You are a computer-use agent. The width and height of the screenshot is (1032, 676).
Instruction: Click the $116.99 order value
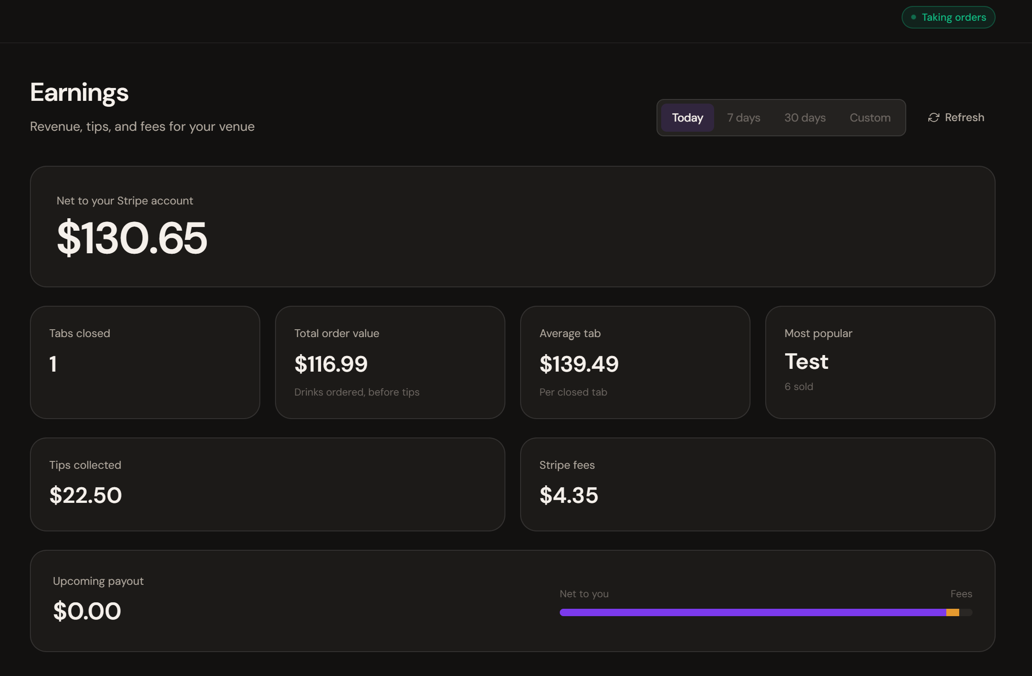(331, 364)
